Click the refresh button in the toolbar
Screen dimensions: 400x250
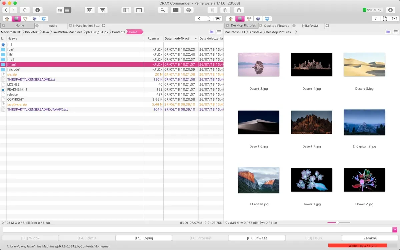[25, 10]
